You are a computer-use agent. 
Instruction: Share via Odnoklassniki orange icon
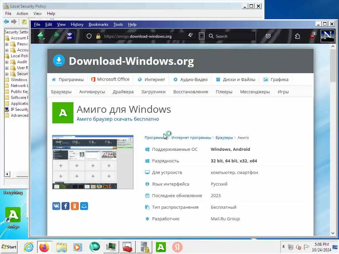pyautogui.click(x=75, y=206)
